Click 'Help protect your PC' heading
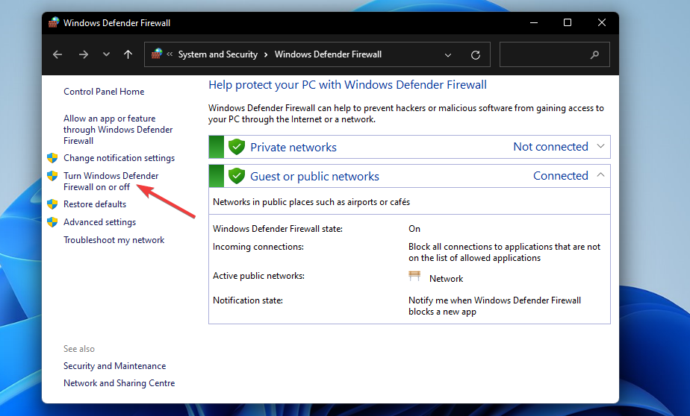690x416 pixels. coord(347,85)
